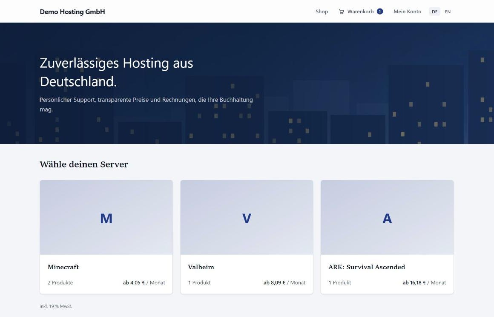Image resolution: width=494 pixels, height=317 pixels.
Task: Click the cart item count badge
Action: (x=380, y=12)
